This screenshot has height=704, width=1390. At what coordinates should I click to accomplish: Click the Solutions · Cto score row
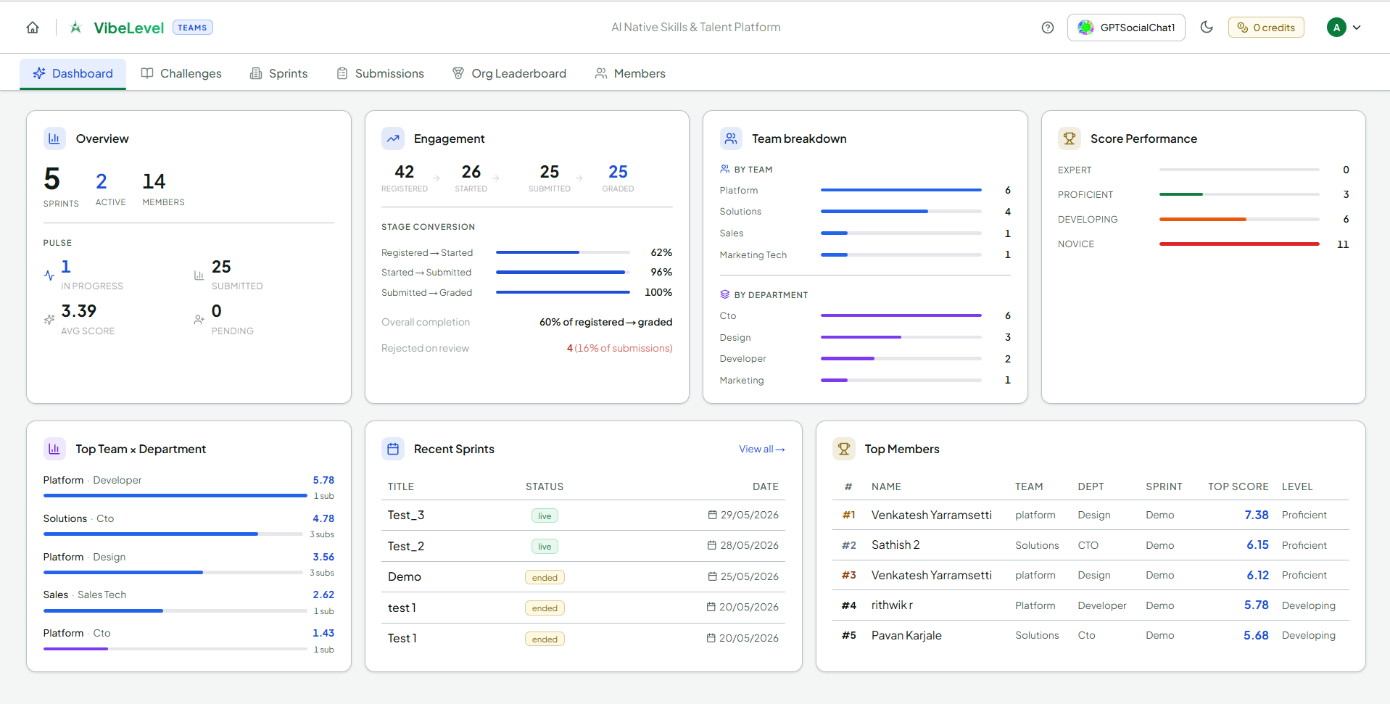click(189, 526)
